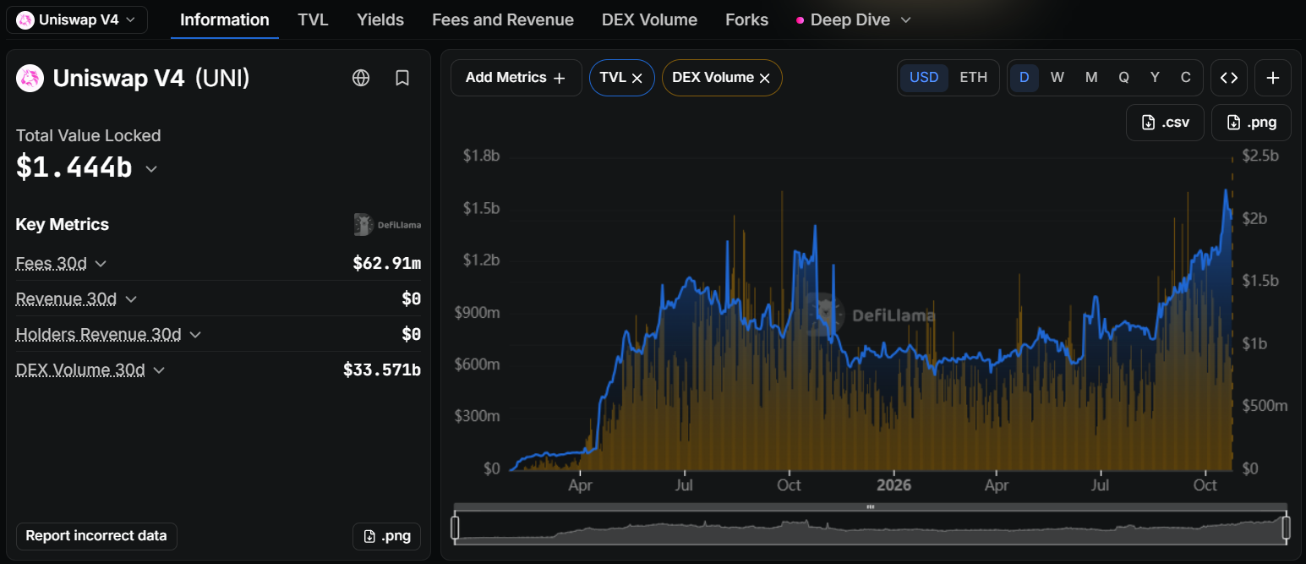Open the Uniswap V4 website globe icon
The height and width of the screenshot is (564, 1306).
361,78
